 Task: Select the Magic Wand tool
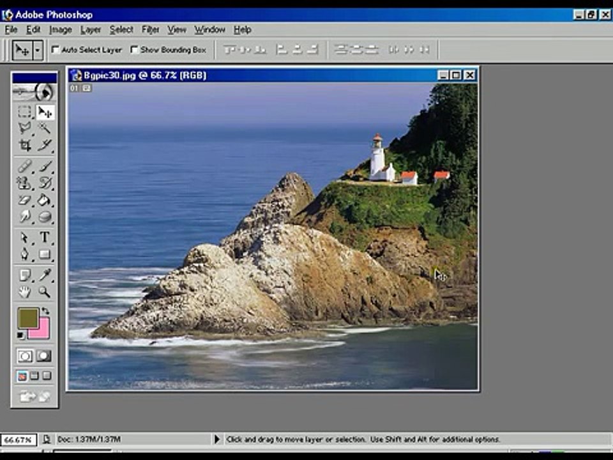(45, 128)
